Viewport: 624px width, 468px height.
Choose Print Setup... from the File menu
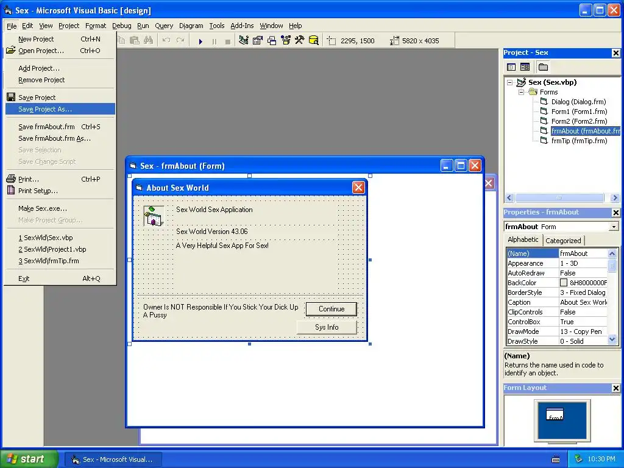pyautogui.click(x=60, y=191)
